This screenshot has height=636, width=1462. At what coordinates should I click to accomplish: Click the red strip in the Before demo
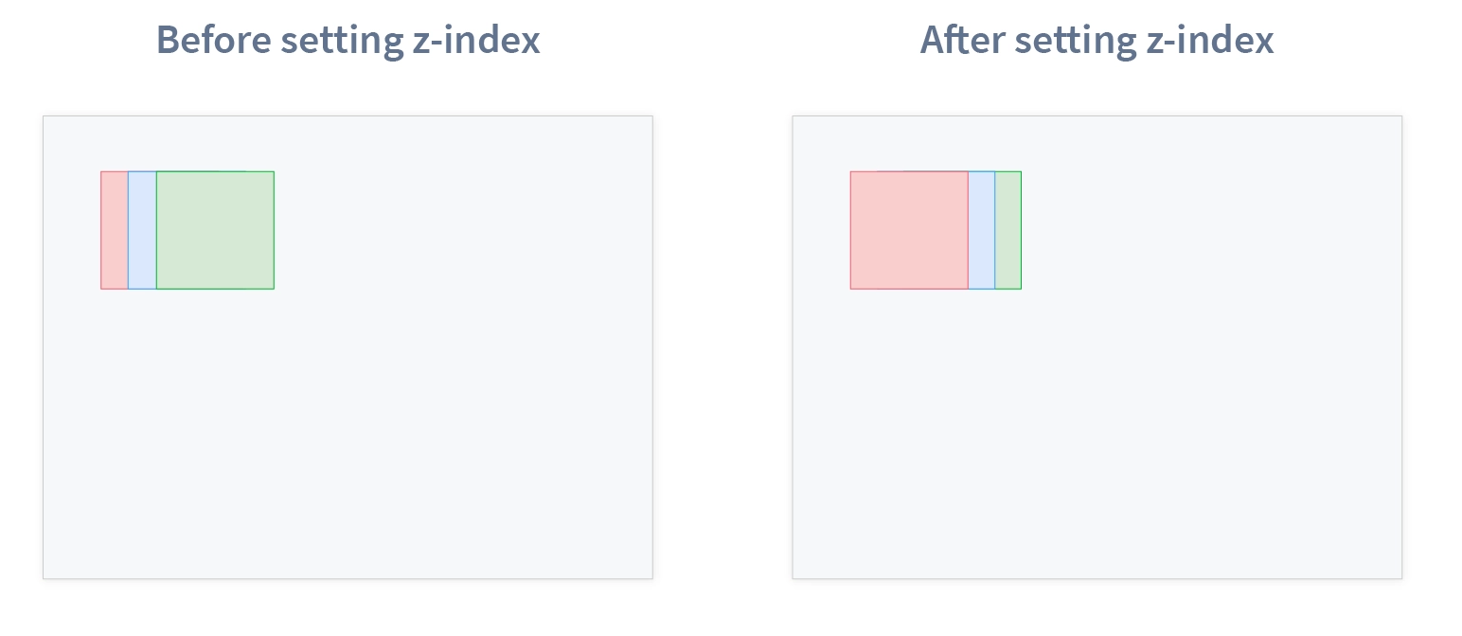click(115, 230)
